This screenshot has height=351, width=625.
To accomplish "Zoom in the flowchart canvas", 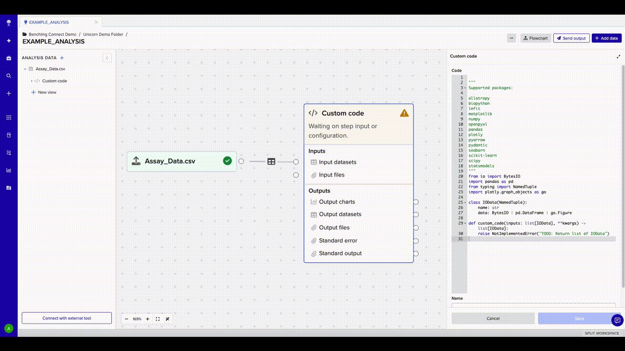I will (147, 319).
